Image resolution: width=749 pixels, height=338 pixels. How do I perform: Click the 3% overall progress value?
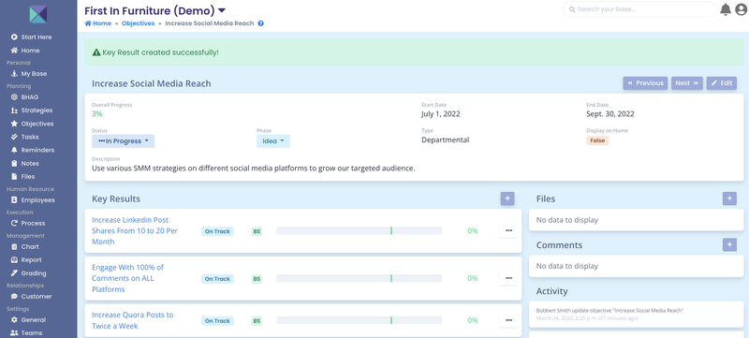97,113
